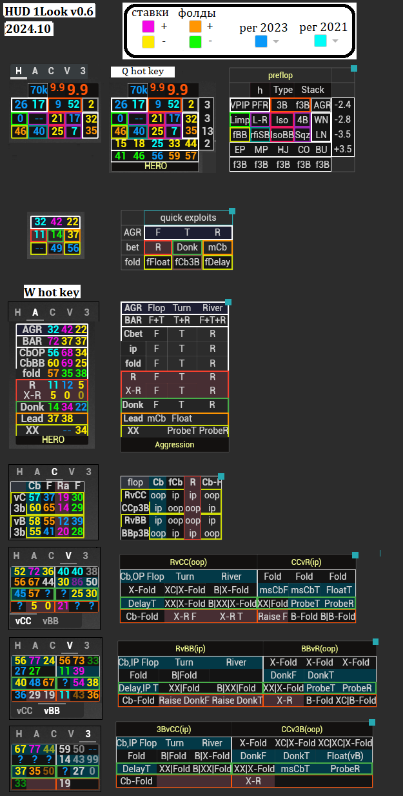Select the C tab in the W hot key panel
Viewport: 403px width, 796px height.
click(x=54, y=313)
